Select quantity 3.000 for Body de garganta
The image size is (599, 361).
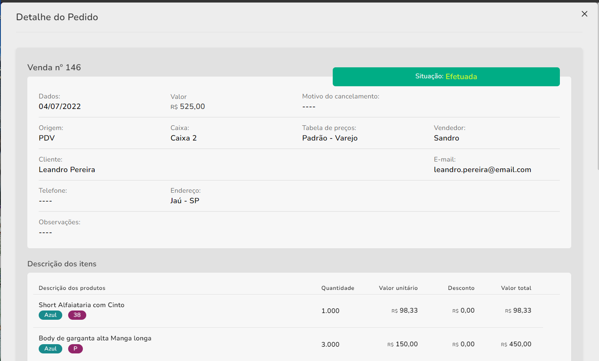click(x=330, y=345)
